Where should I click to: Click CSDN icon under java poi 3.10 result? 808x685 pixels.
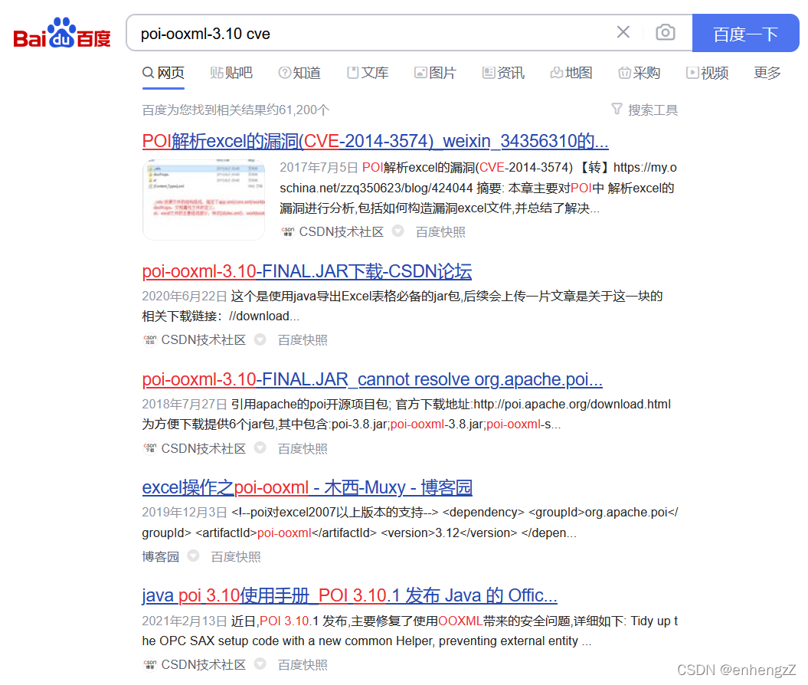click(x=149, y=665)
